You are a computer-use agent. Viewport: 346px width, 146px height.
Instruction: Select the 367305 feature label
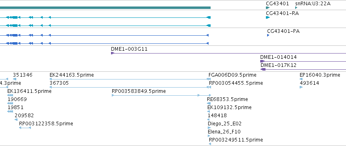point(59,83)
